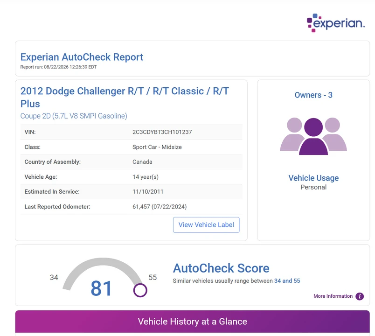Viewport: 375px width, 336px height.
Task: Open the View Vehicle Label button
Action: (206, 225)
